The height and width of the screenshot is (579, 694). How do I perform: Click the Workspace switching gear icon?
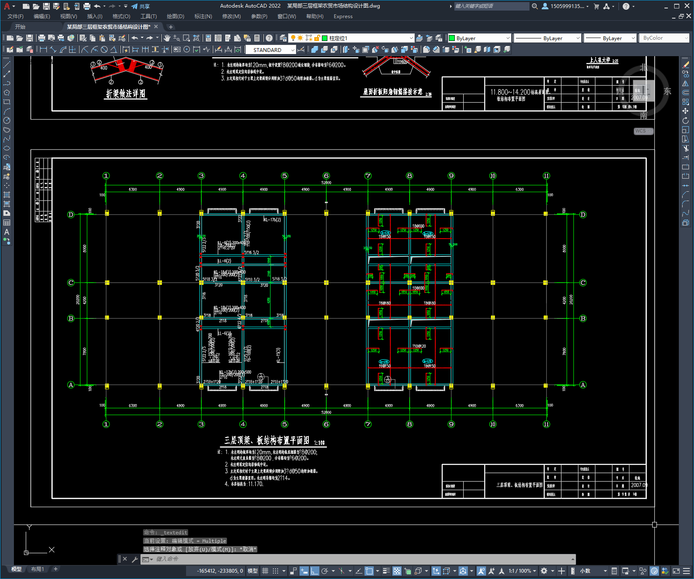(x=544, y=571)
